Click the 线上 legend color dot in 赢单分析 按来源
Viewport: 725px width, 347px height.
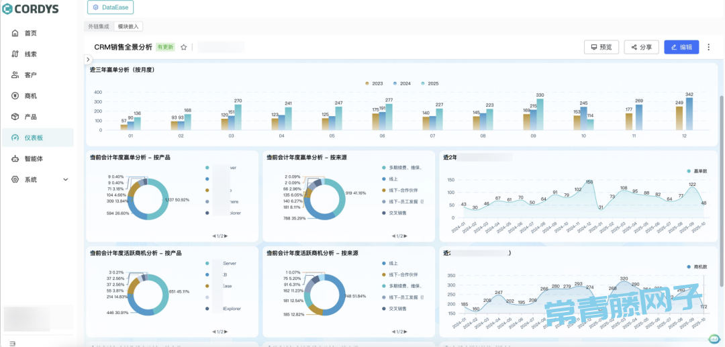(383, 179)
